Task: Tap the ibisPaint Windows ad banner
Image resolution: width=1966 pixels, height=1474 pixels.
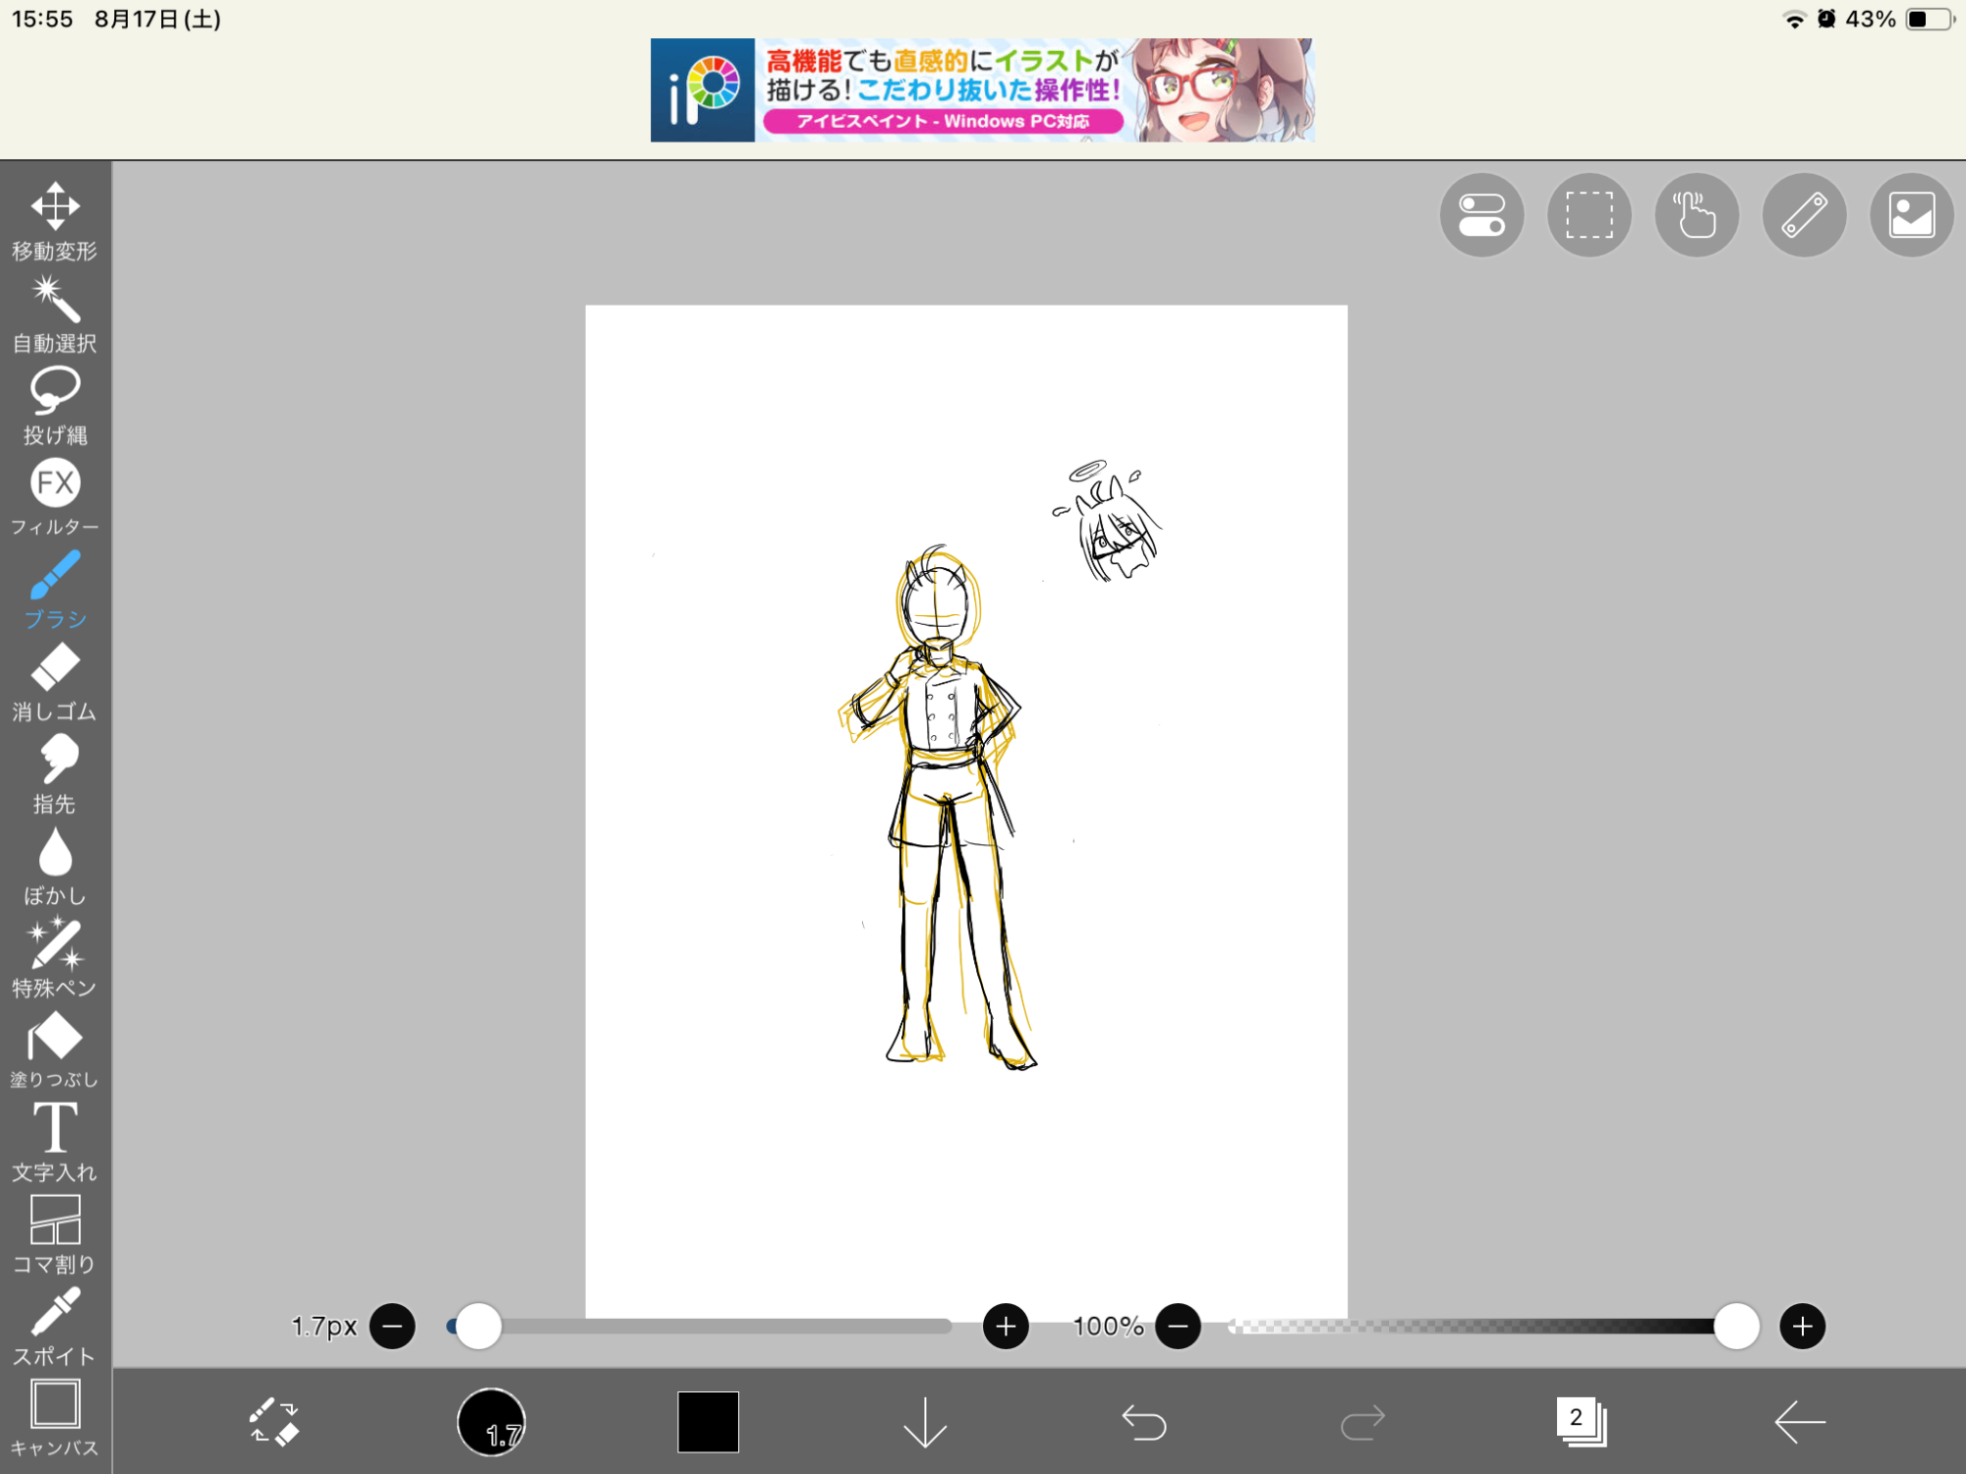Action: [x=982, y=90]
